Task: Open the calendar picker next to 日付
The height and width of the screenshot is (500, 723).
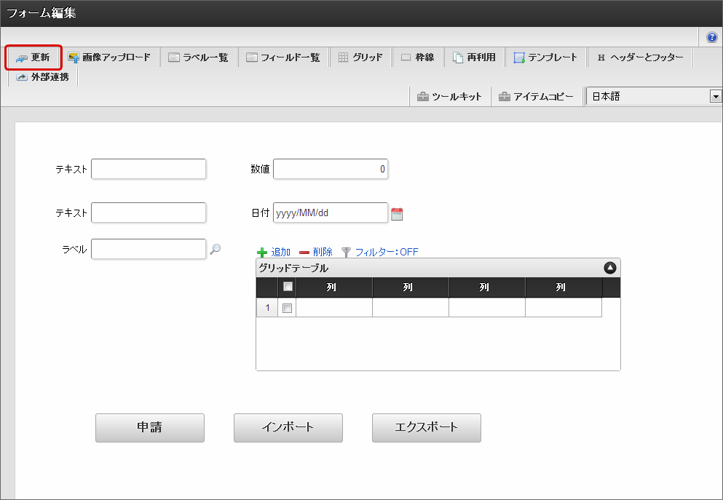Action: point(397,214)
